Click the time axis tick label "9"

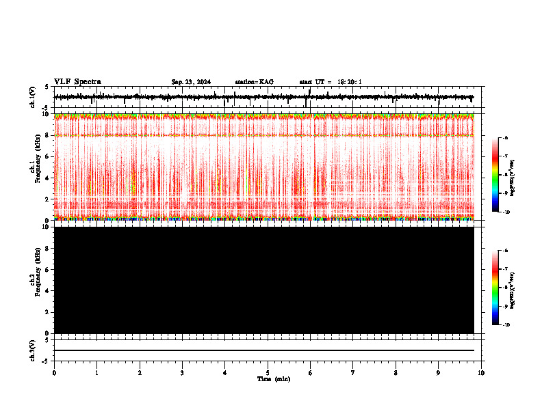(438, 373)
